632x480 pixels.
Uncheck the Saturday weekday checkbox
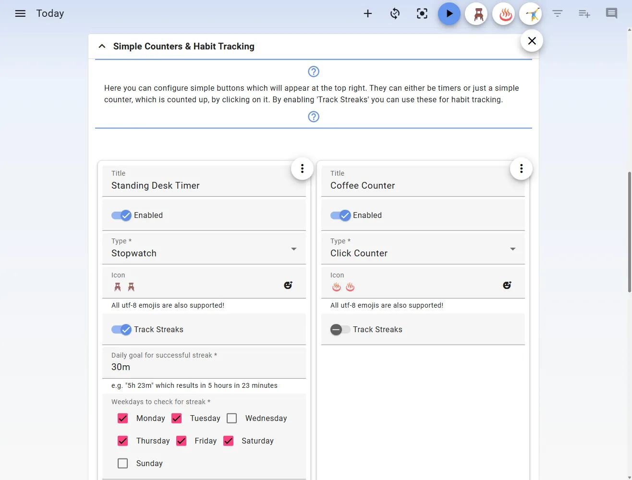tap(229, 441)
